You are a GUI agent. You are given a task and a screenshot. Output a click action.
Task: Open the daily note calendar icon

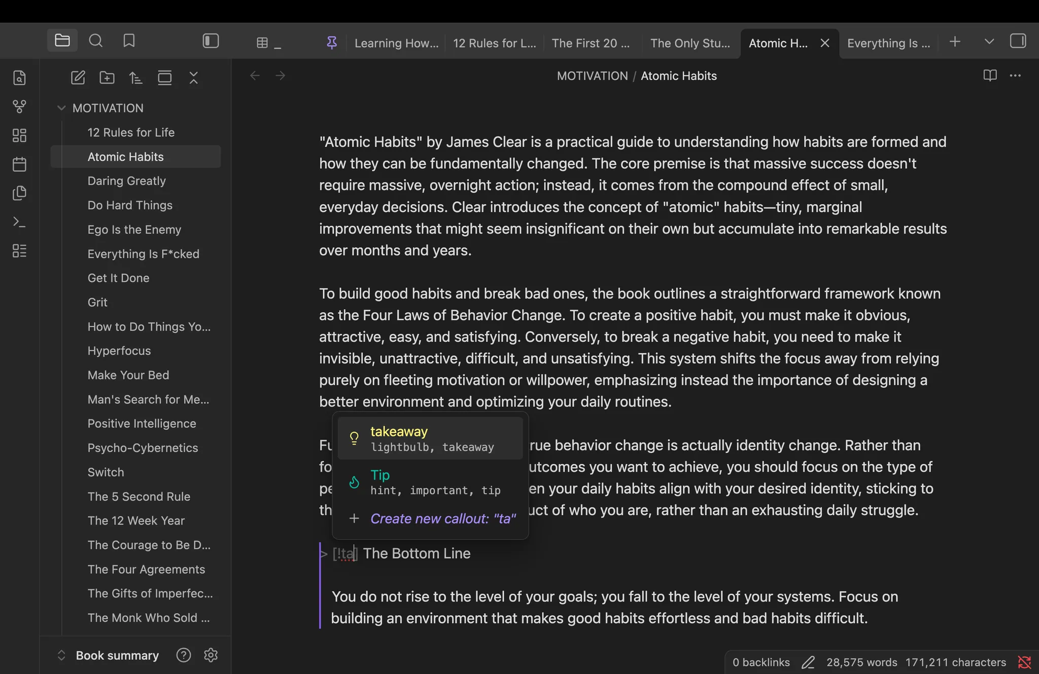(x=19, y=164)
